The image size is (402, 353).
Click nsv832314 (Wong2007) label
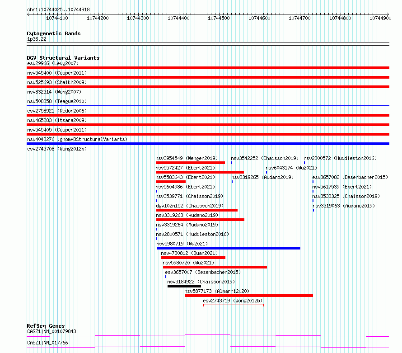(54, 92)
